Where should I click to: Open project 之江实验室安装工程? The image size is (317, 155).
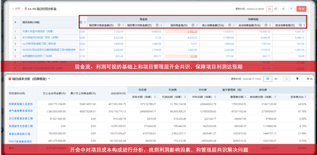(x=21, y=118)
